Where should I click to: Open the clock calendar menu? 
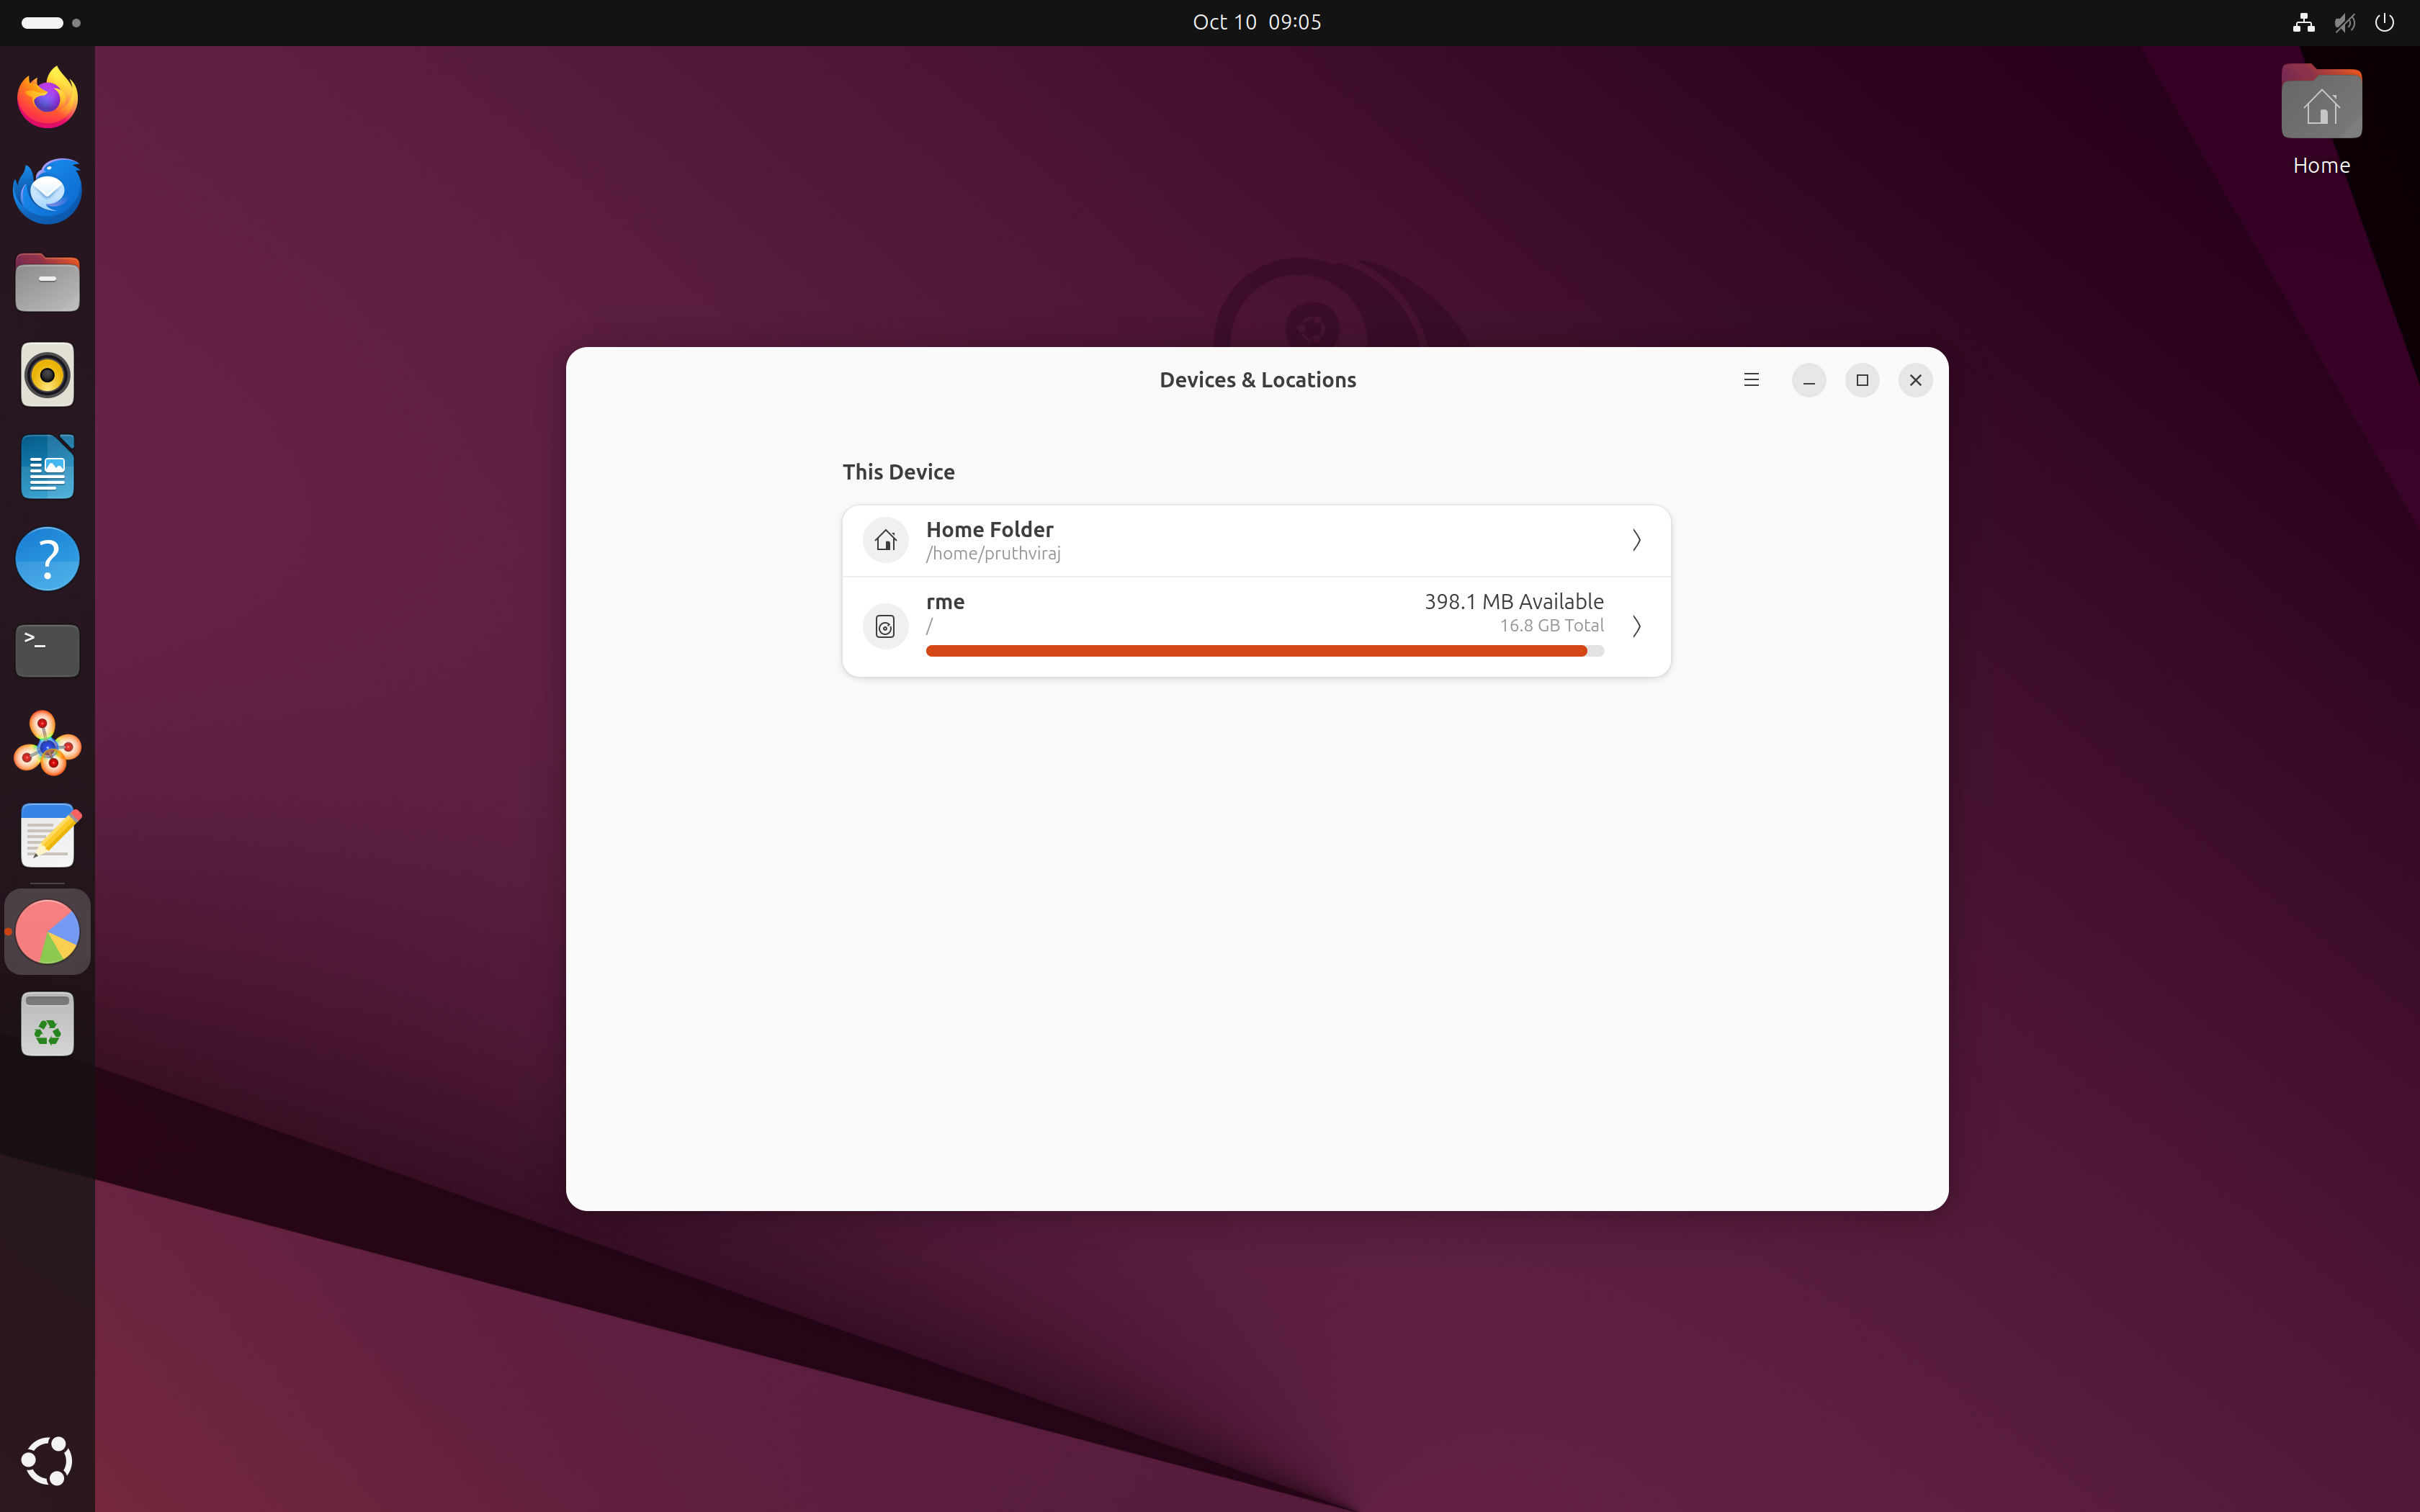[x=1256, y=22]
